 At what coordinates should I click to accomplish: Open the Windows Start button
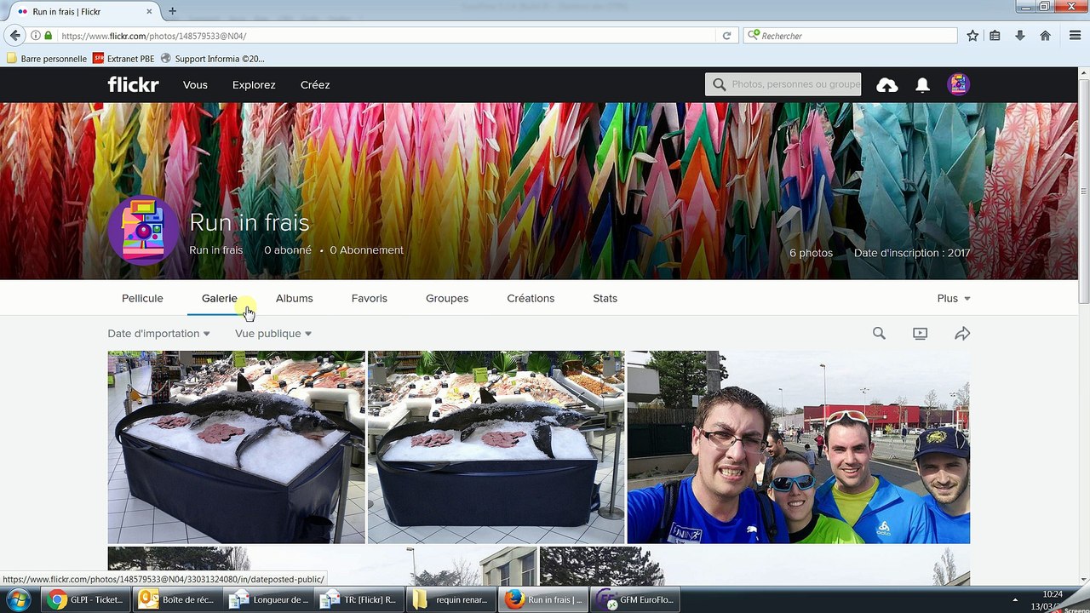pyautogui.click(x=17, y=599)
